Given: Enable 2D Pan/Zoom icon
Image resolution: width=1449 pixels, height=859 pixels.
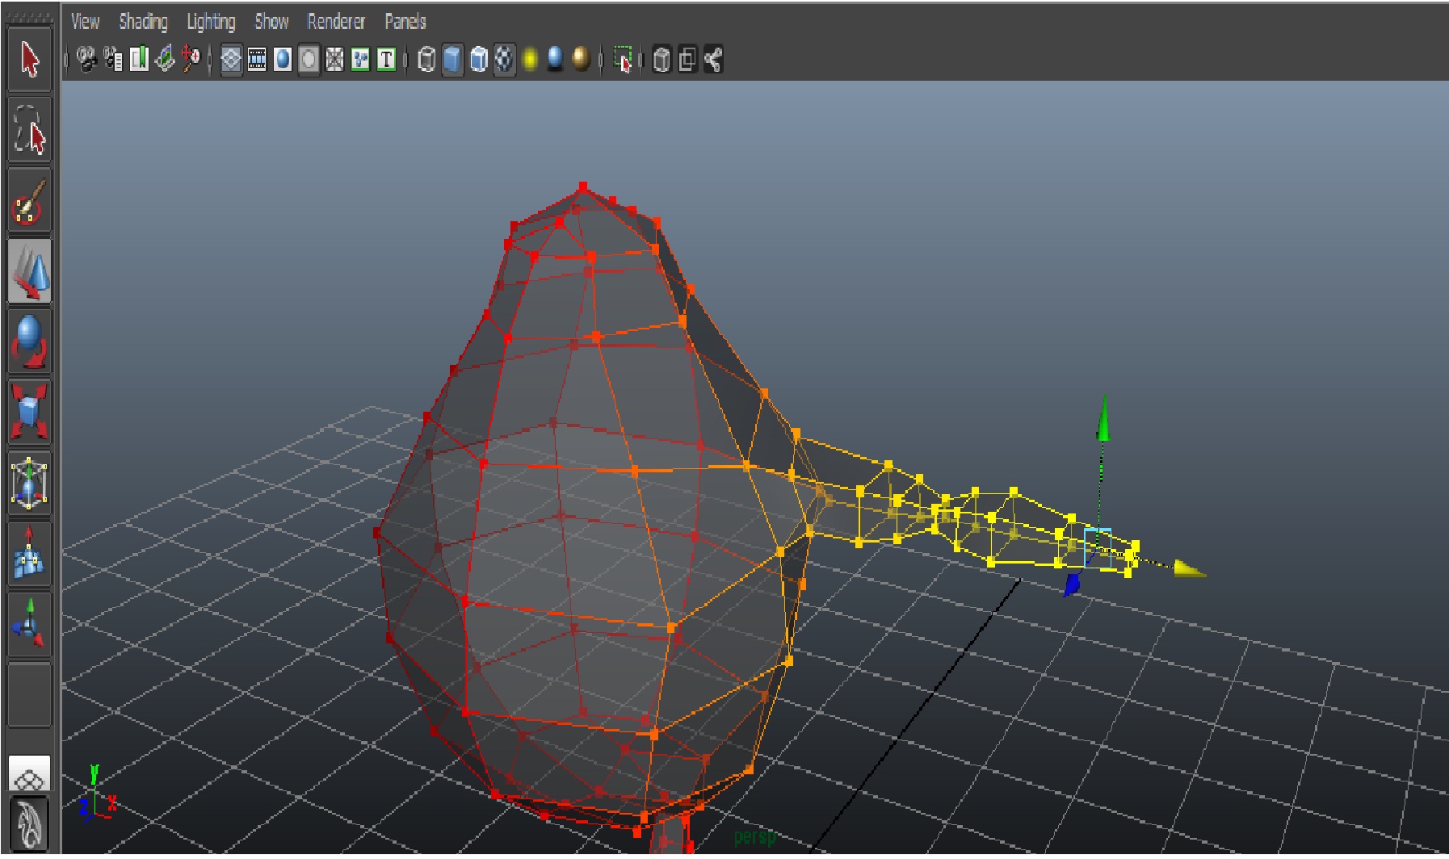Looking at the screenshot, I should click(191, 59).
